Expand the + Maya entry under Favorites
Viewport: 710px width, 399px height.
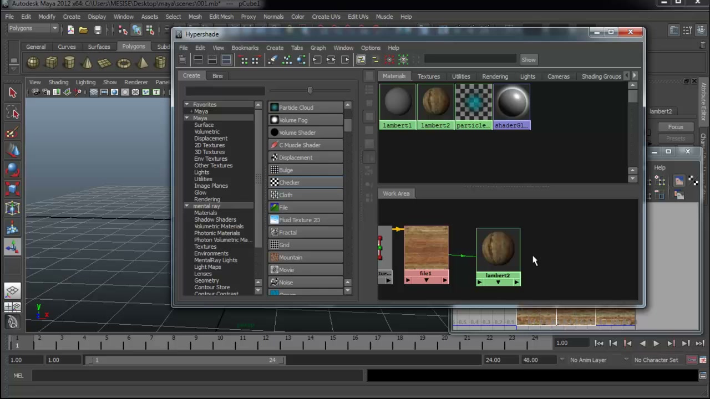click(x=191, y=111)
